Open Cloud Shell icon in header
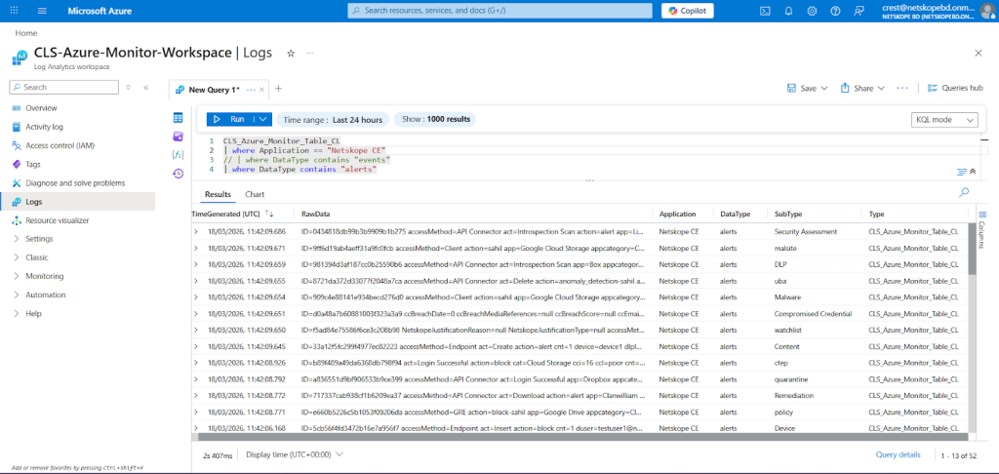Viewport: 999px width, 474px height. pyautogui.click(x=766, y=11)
